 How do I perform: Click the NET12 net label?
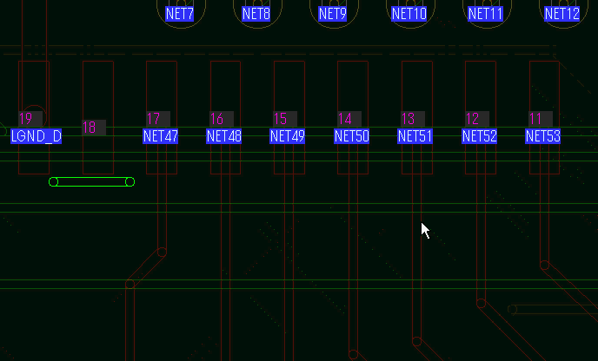(x=562, y=14)
